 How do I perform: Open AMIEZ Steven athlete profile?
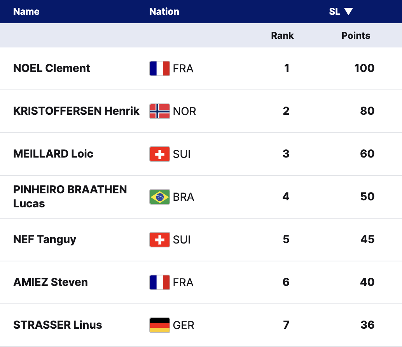click(x=51, y=282)
